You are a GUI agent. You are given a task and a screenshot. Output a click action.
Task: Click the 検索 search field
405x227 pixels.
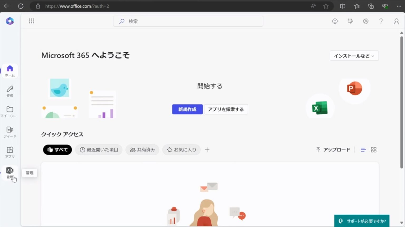[188, 21]
